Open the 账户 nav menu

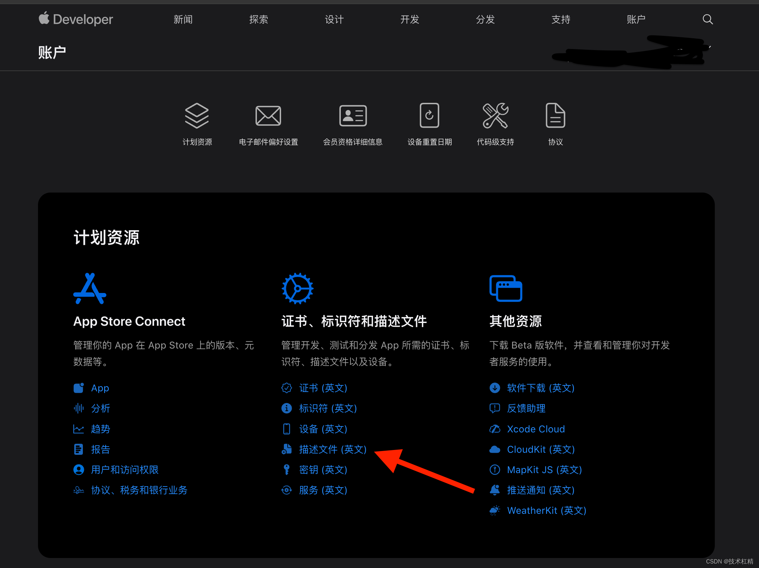pos(636,19)
